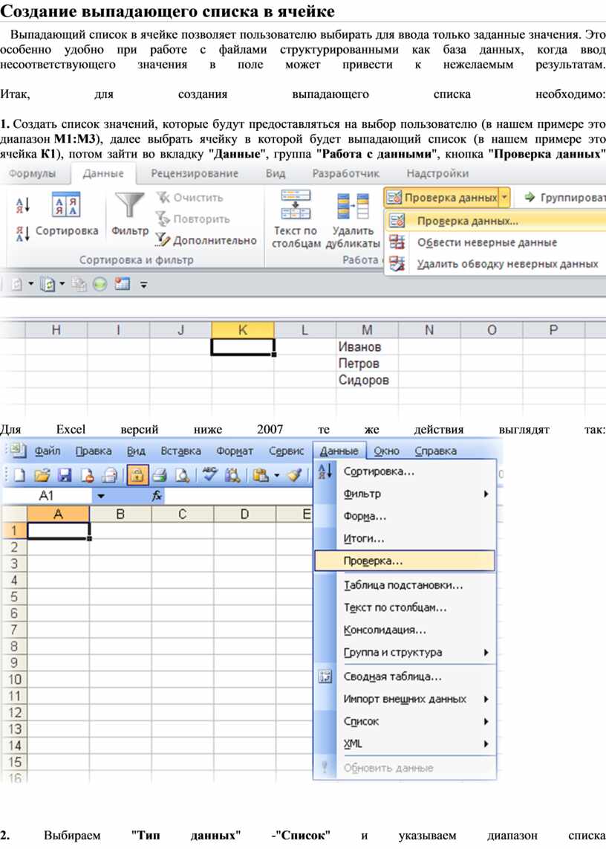Open the ribbon Сортировка dialog button
Image resolution: width=606 pixels, height=849 pixels.
(66, 214)
